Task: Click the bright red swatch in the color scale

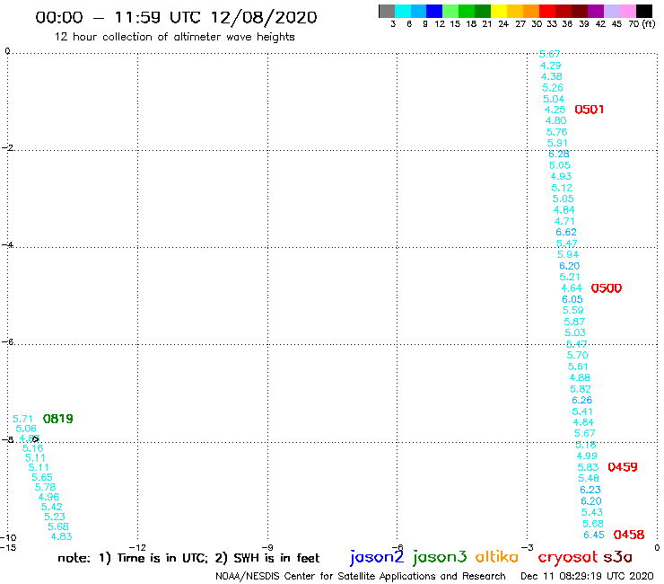Action: tap(547, 11)
